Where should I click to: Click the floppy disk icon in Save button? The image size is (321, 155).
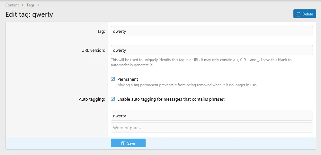pyautogui.click(x=123, y=143)
